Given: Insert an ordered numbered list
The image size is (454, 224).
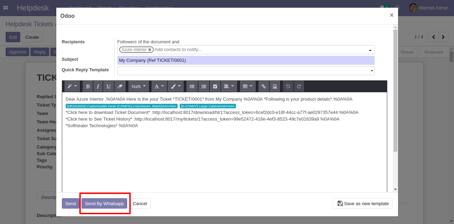Looking at the screenshot, I should click(x=204, y=86).
